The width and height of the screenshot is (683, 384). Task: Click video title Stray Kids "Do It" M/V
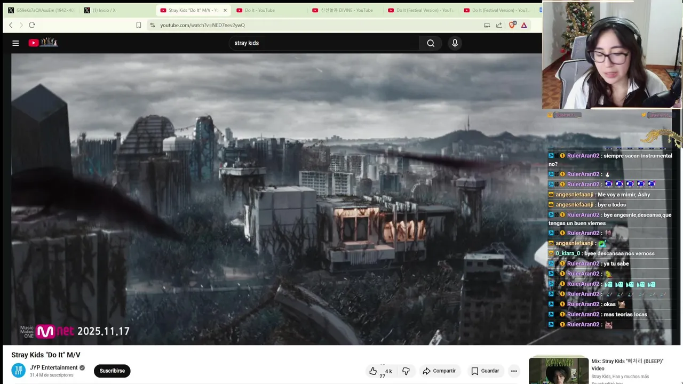coord(46,355)
